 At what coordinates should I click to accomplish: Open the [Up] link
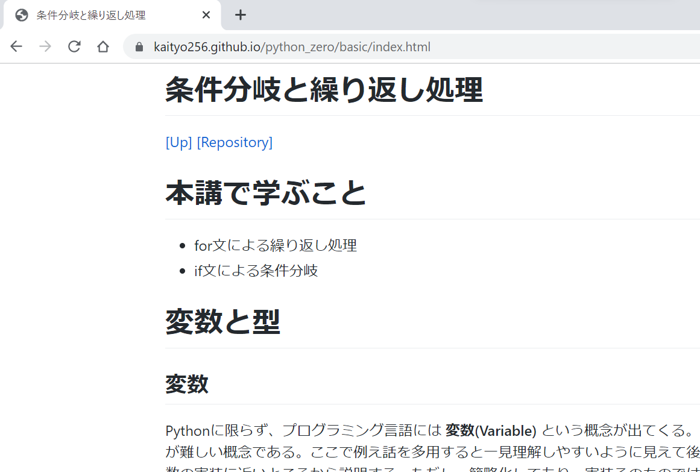click(178, 142)
